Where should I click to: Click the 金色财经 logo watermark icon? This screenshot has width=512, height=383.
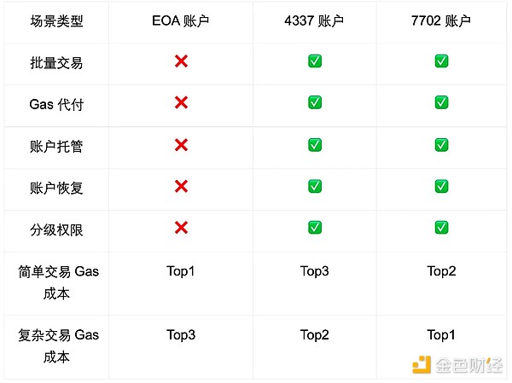(x=422, y=364)
